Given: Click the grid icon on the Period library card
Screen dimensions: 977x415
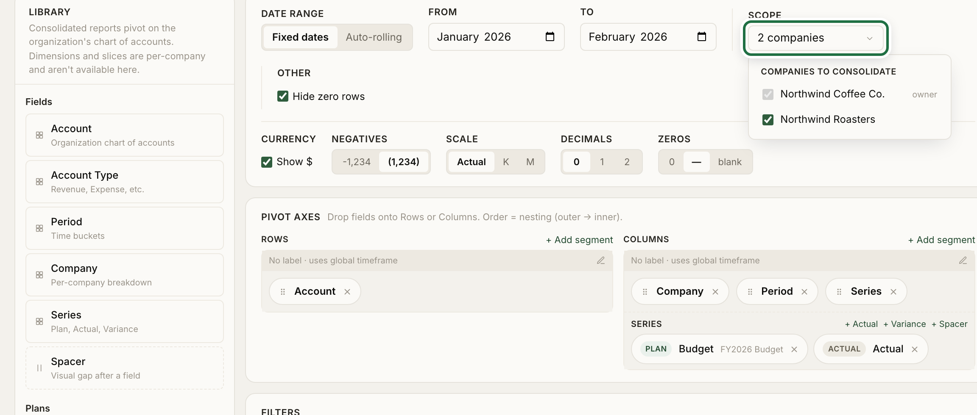Looking at the screenshot, I should [39, 228].
